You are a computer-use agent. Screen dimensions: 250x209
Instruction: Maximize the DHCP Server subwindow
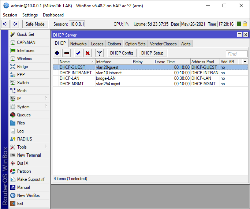point(239,35)
